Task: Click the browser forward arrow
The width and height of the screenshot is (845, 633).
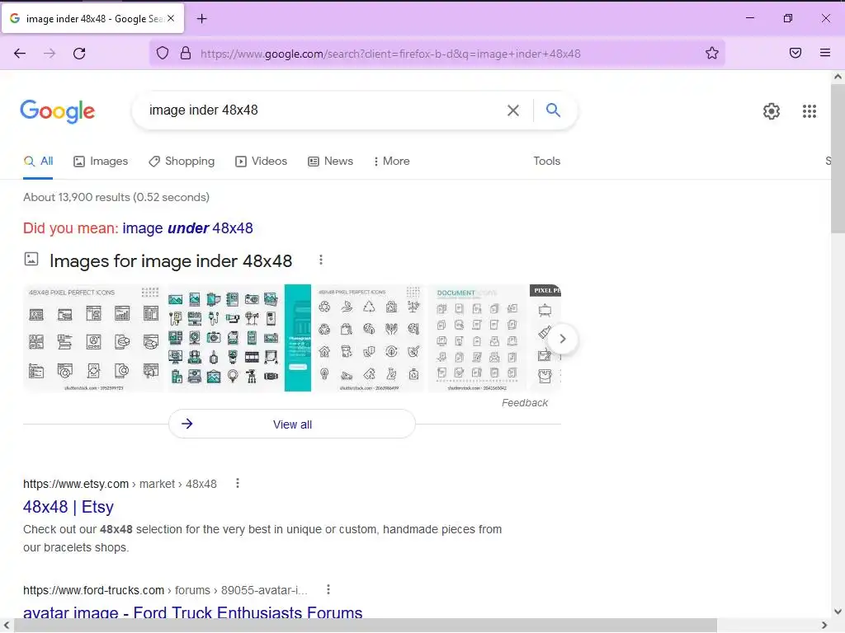Action: [50, 54]
